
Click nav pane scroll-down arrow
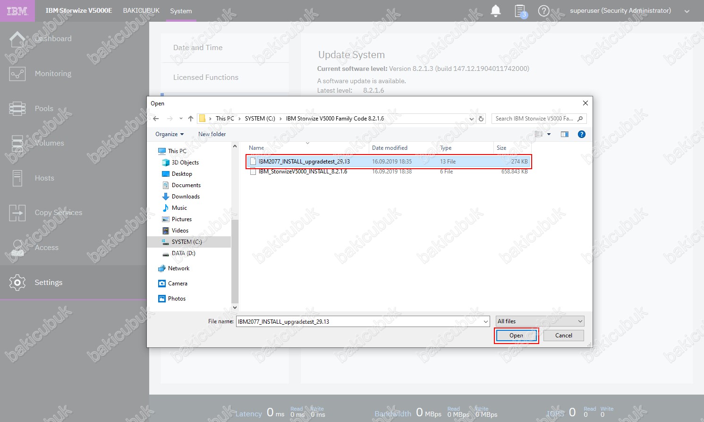[x=235, y=308]
